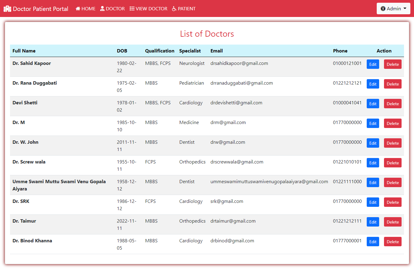Select the drtaimur@gmail.com email cell
Screen dimensions: 414x269
(233, 221)
